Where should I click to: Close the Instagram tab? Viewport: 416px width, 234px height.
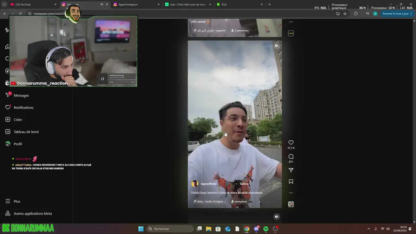coord(107,5)
